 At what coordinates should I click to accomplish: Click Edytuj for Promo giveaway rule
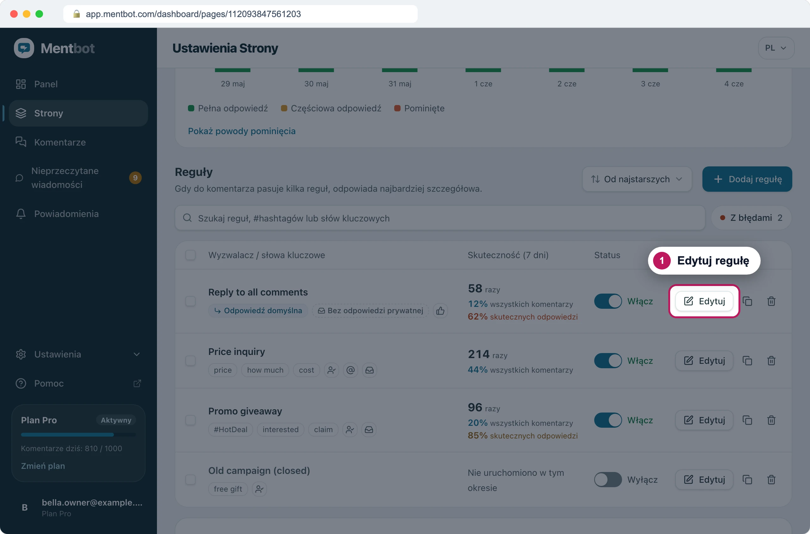click(704, 420)
